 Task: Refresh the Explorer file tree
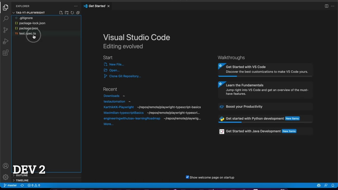pyautogui.click(x=72, y=13)
